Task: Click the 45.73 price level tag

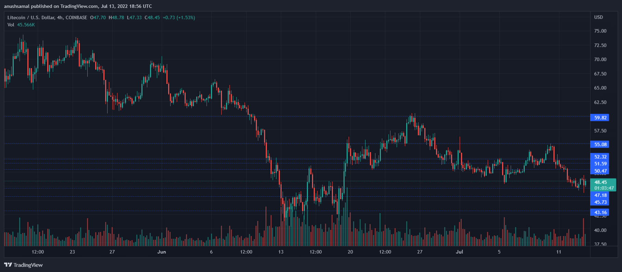Action: [x=600, y=202]
